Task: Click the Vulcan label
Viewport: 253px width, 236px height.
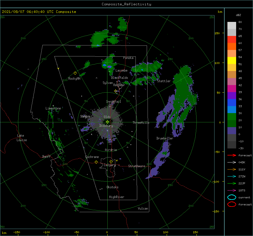Action: coord(143,208)
